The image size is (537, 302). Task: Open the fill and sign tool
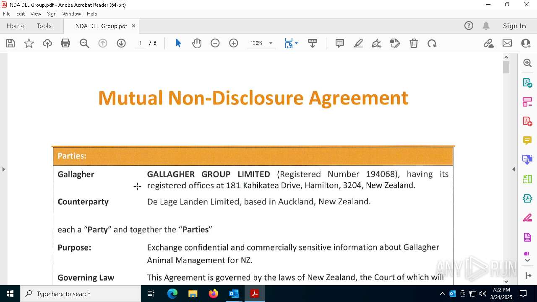395,43
